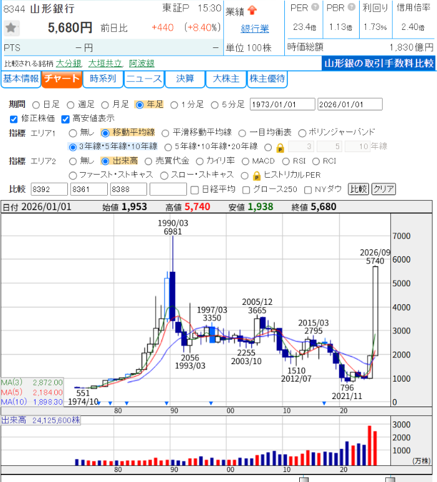This screenshot has height=482, width=437.
Task: Click the red up-arrow performance icon
Action: click(x=252, y=11)
